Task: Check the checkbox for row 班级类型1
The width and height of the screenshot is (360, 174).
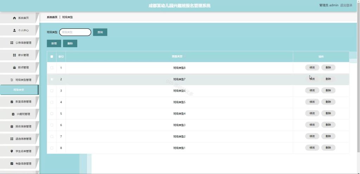Action: (x=52, y=148)
